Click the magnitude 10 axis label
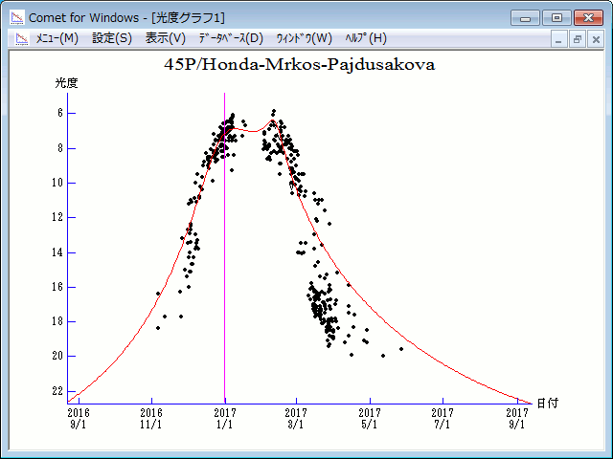Image resolution: width=613 pixels, height=459 pixels. [57, 183]
